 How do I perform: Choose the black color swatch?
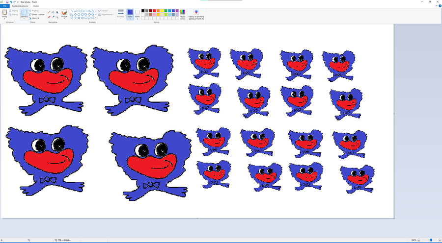[x=143, y=11]
